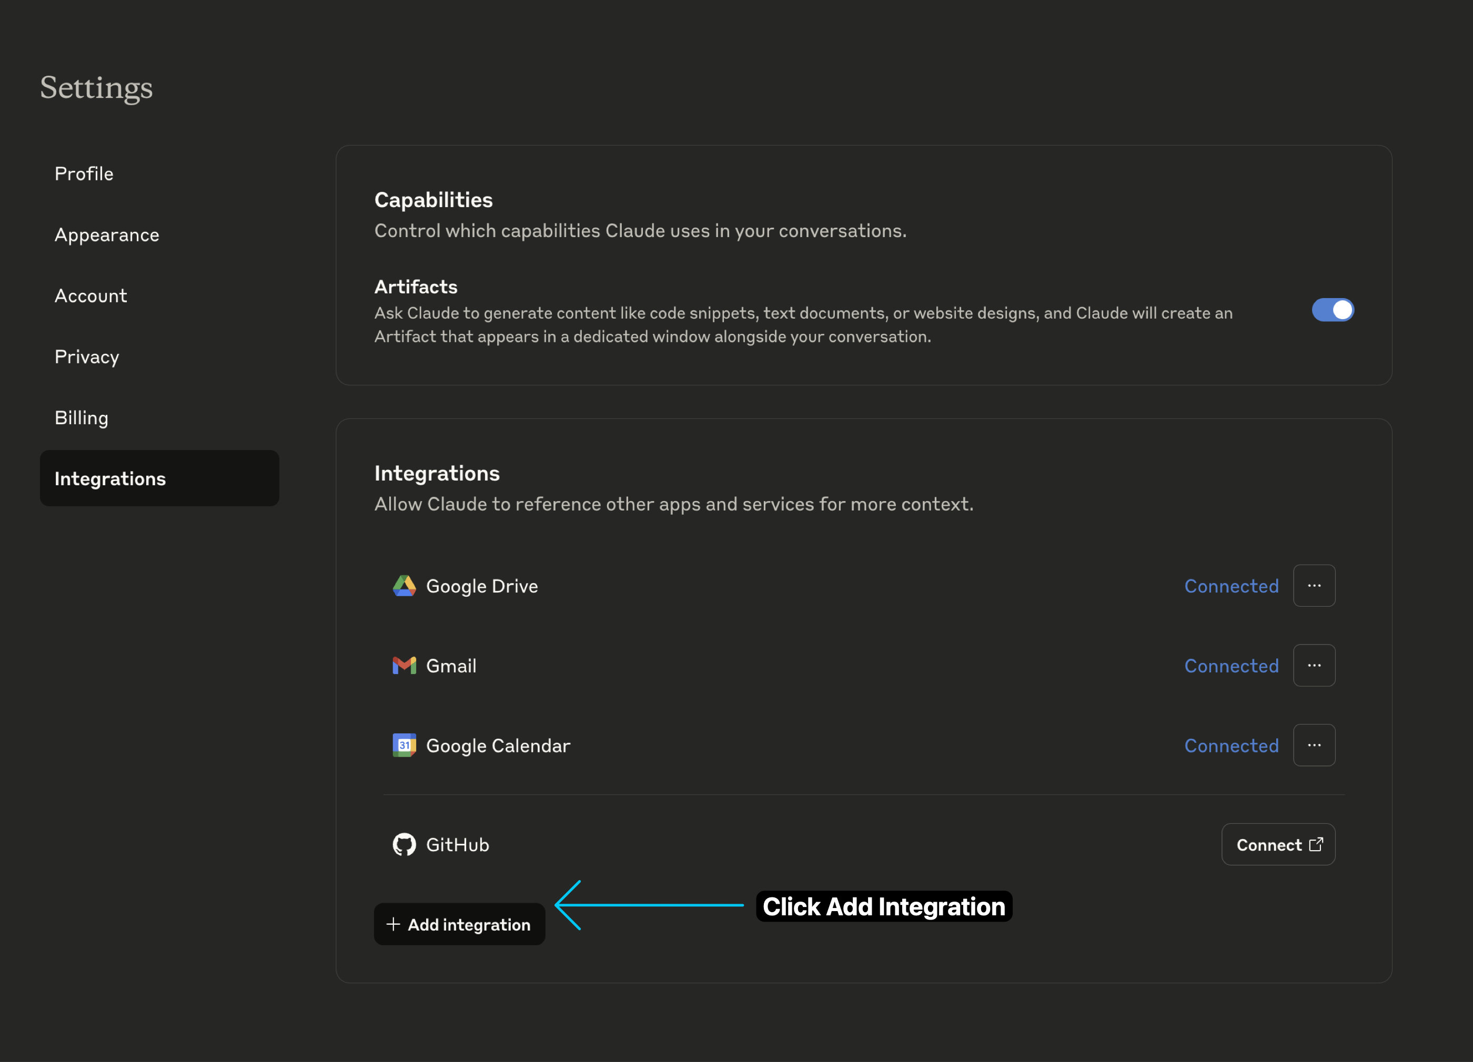This screenshot has width=1473, height=1062.
Task: Toggle the Artifacts capability switch
Action: (x=1332, y=310)
